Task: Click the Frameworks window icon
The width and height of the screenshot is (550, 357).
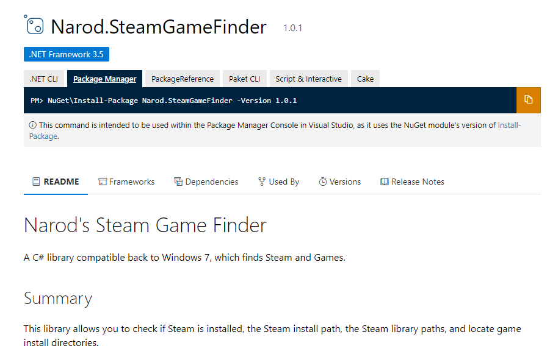Action: pos(103,182)
